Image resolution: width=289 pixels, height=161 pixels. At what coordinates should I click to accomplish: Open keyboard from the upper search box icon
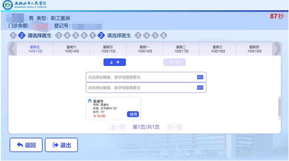point(200,77)
